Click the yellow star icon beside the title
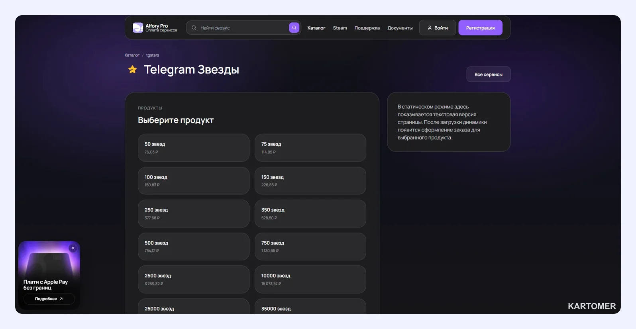Viewport: 636px width, 329px height. click(132, 70)
